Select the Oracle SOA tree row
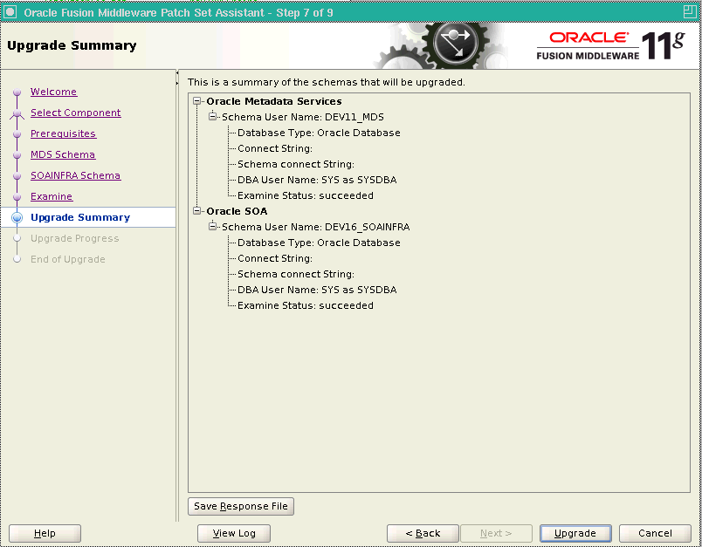Image resolution: width=702 pixels, height=547 pixels. pyautogui.click(x=237, y=211)
